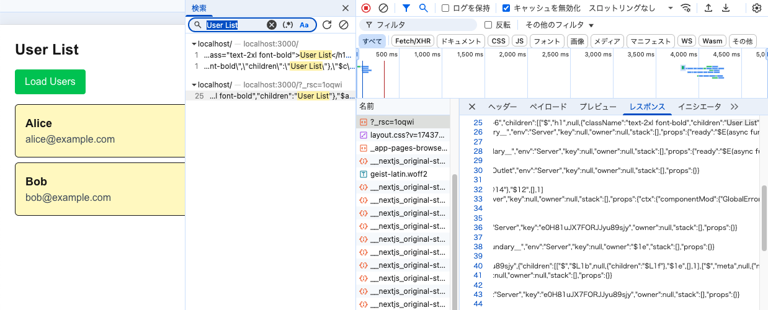Check the 反転 filter checkbox

[x=488, y=25]
